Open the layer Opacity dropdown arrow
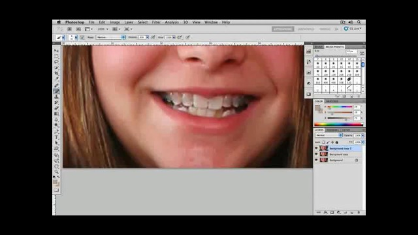The width and height of the screenshot is (418, 235). 363,135
